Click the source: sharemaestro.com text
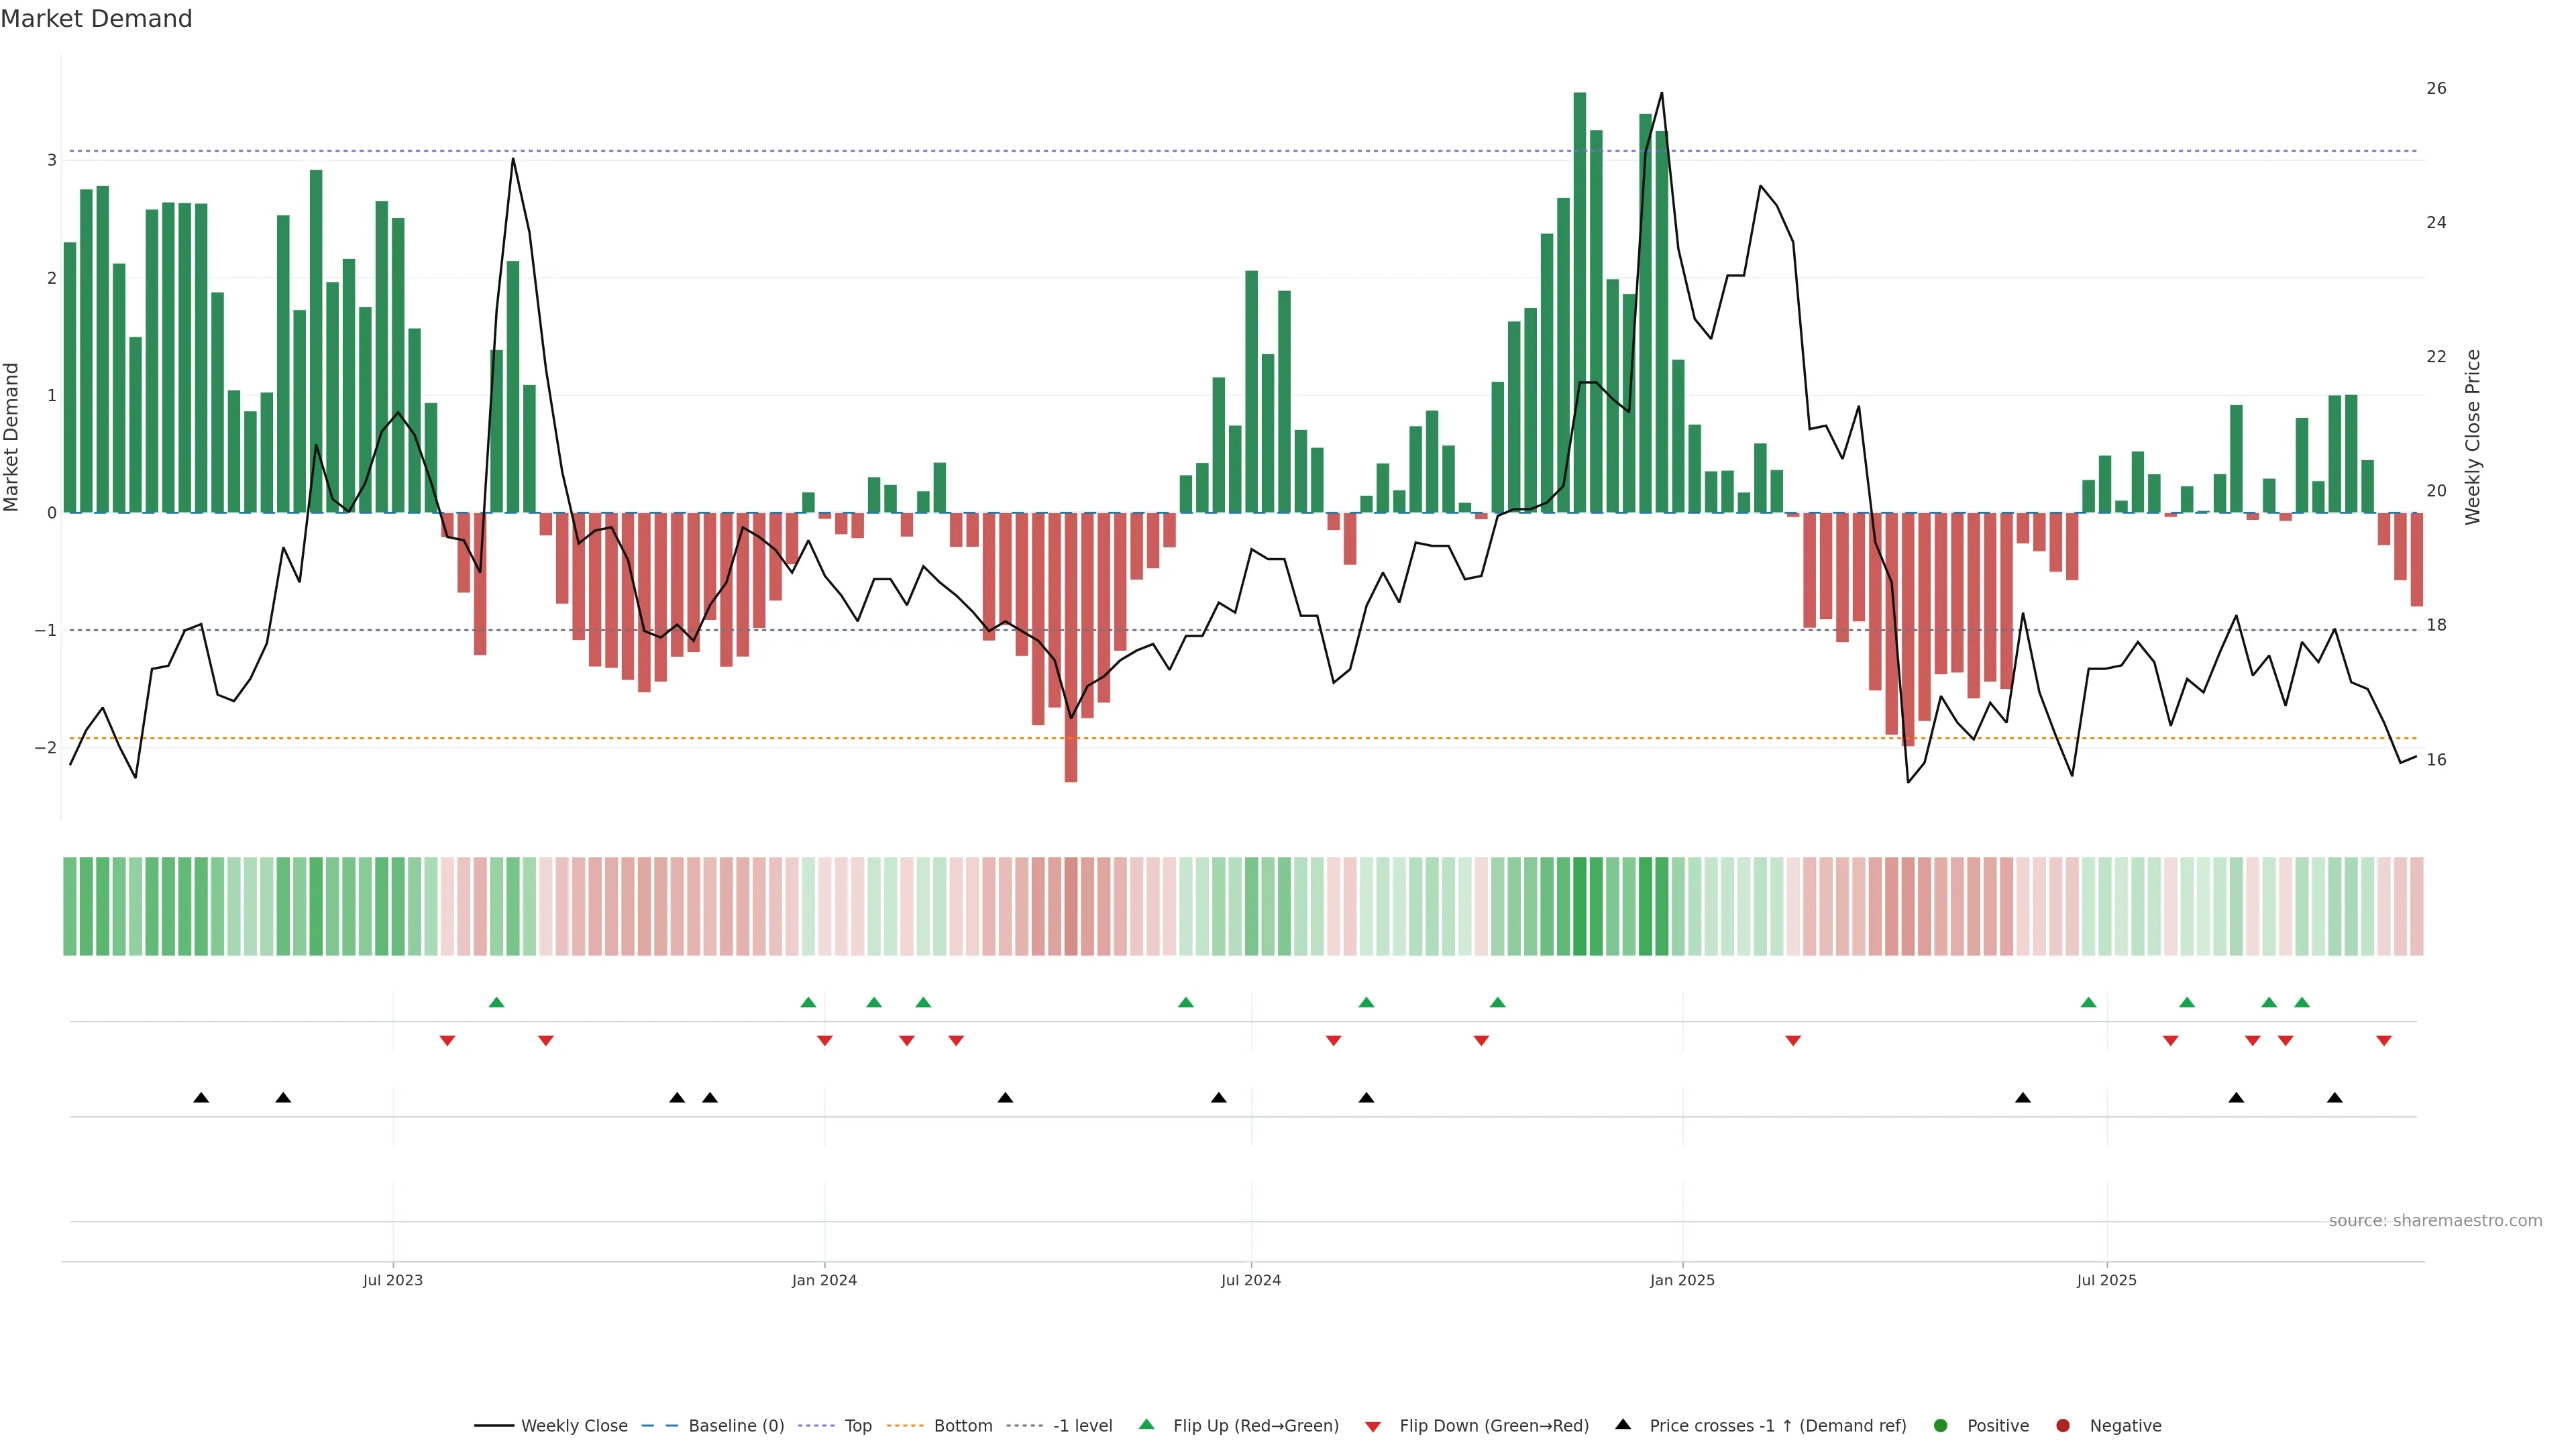The height and width of the screenshot is (1449, 2576). point(2435,1221)
